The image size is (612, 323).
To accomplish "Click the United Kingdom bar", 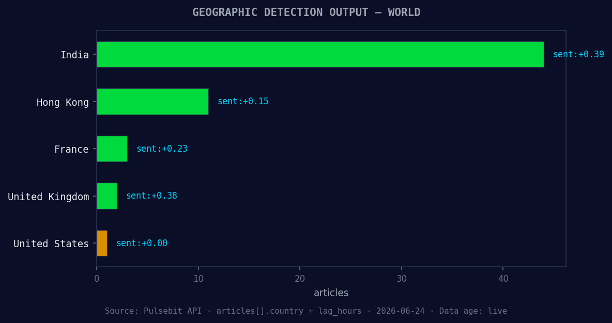I will pyautogui.click(x=107, y=196).
